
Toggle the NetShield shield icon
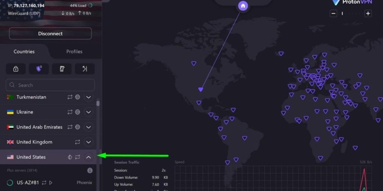point(39,69)
